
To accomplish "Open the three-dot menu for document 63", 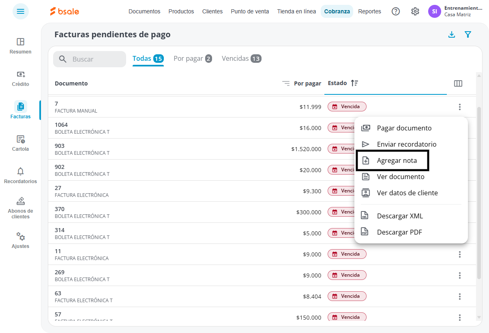I will click(x=460, y=297).
